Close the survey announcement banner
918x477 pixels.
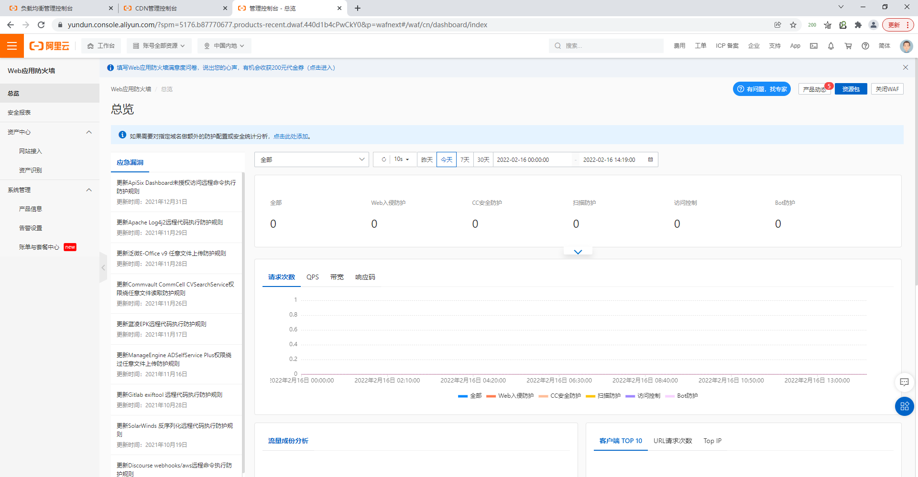point(906,67)
